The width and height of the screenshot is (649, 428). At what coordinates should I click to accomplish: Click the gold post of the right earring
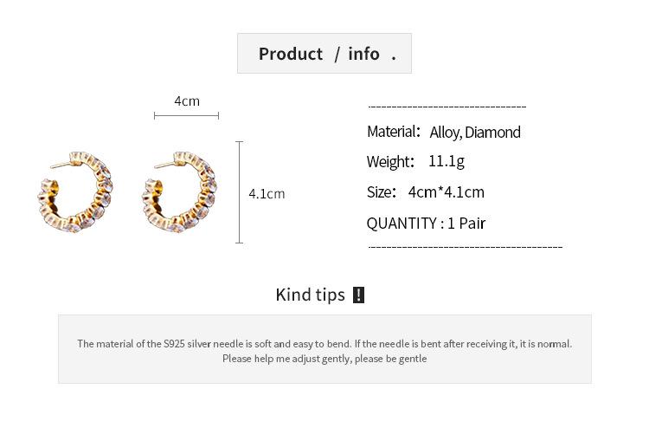(x=164, y=160)
